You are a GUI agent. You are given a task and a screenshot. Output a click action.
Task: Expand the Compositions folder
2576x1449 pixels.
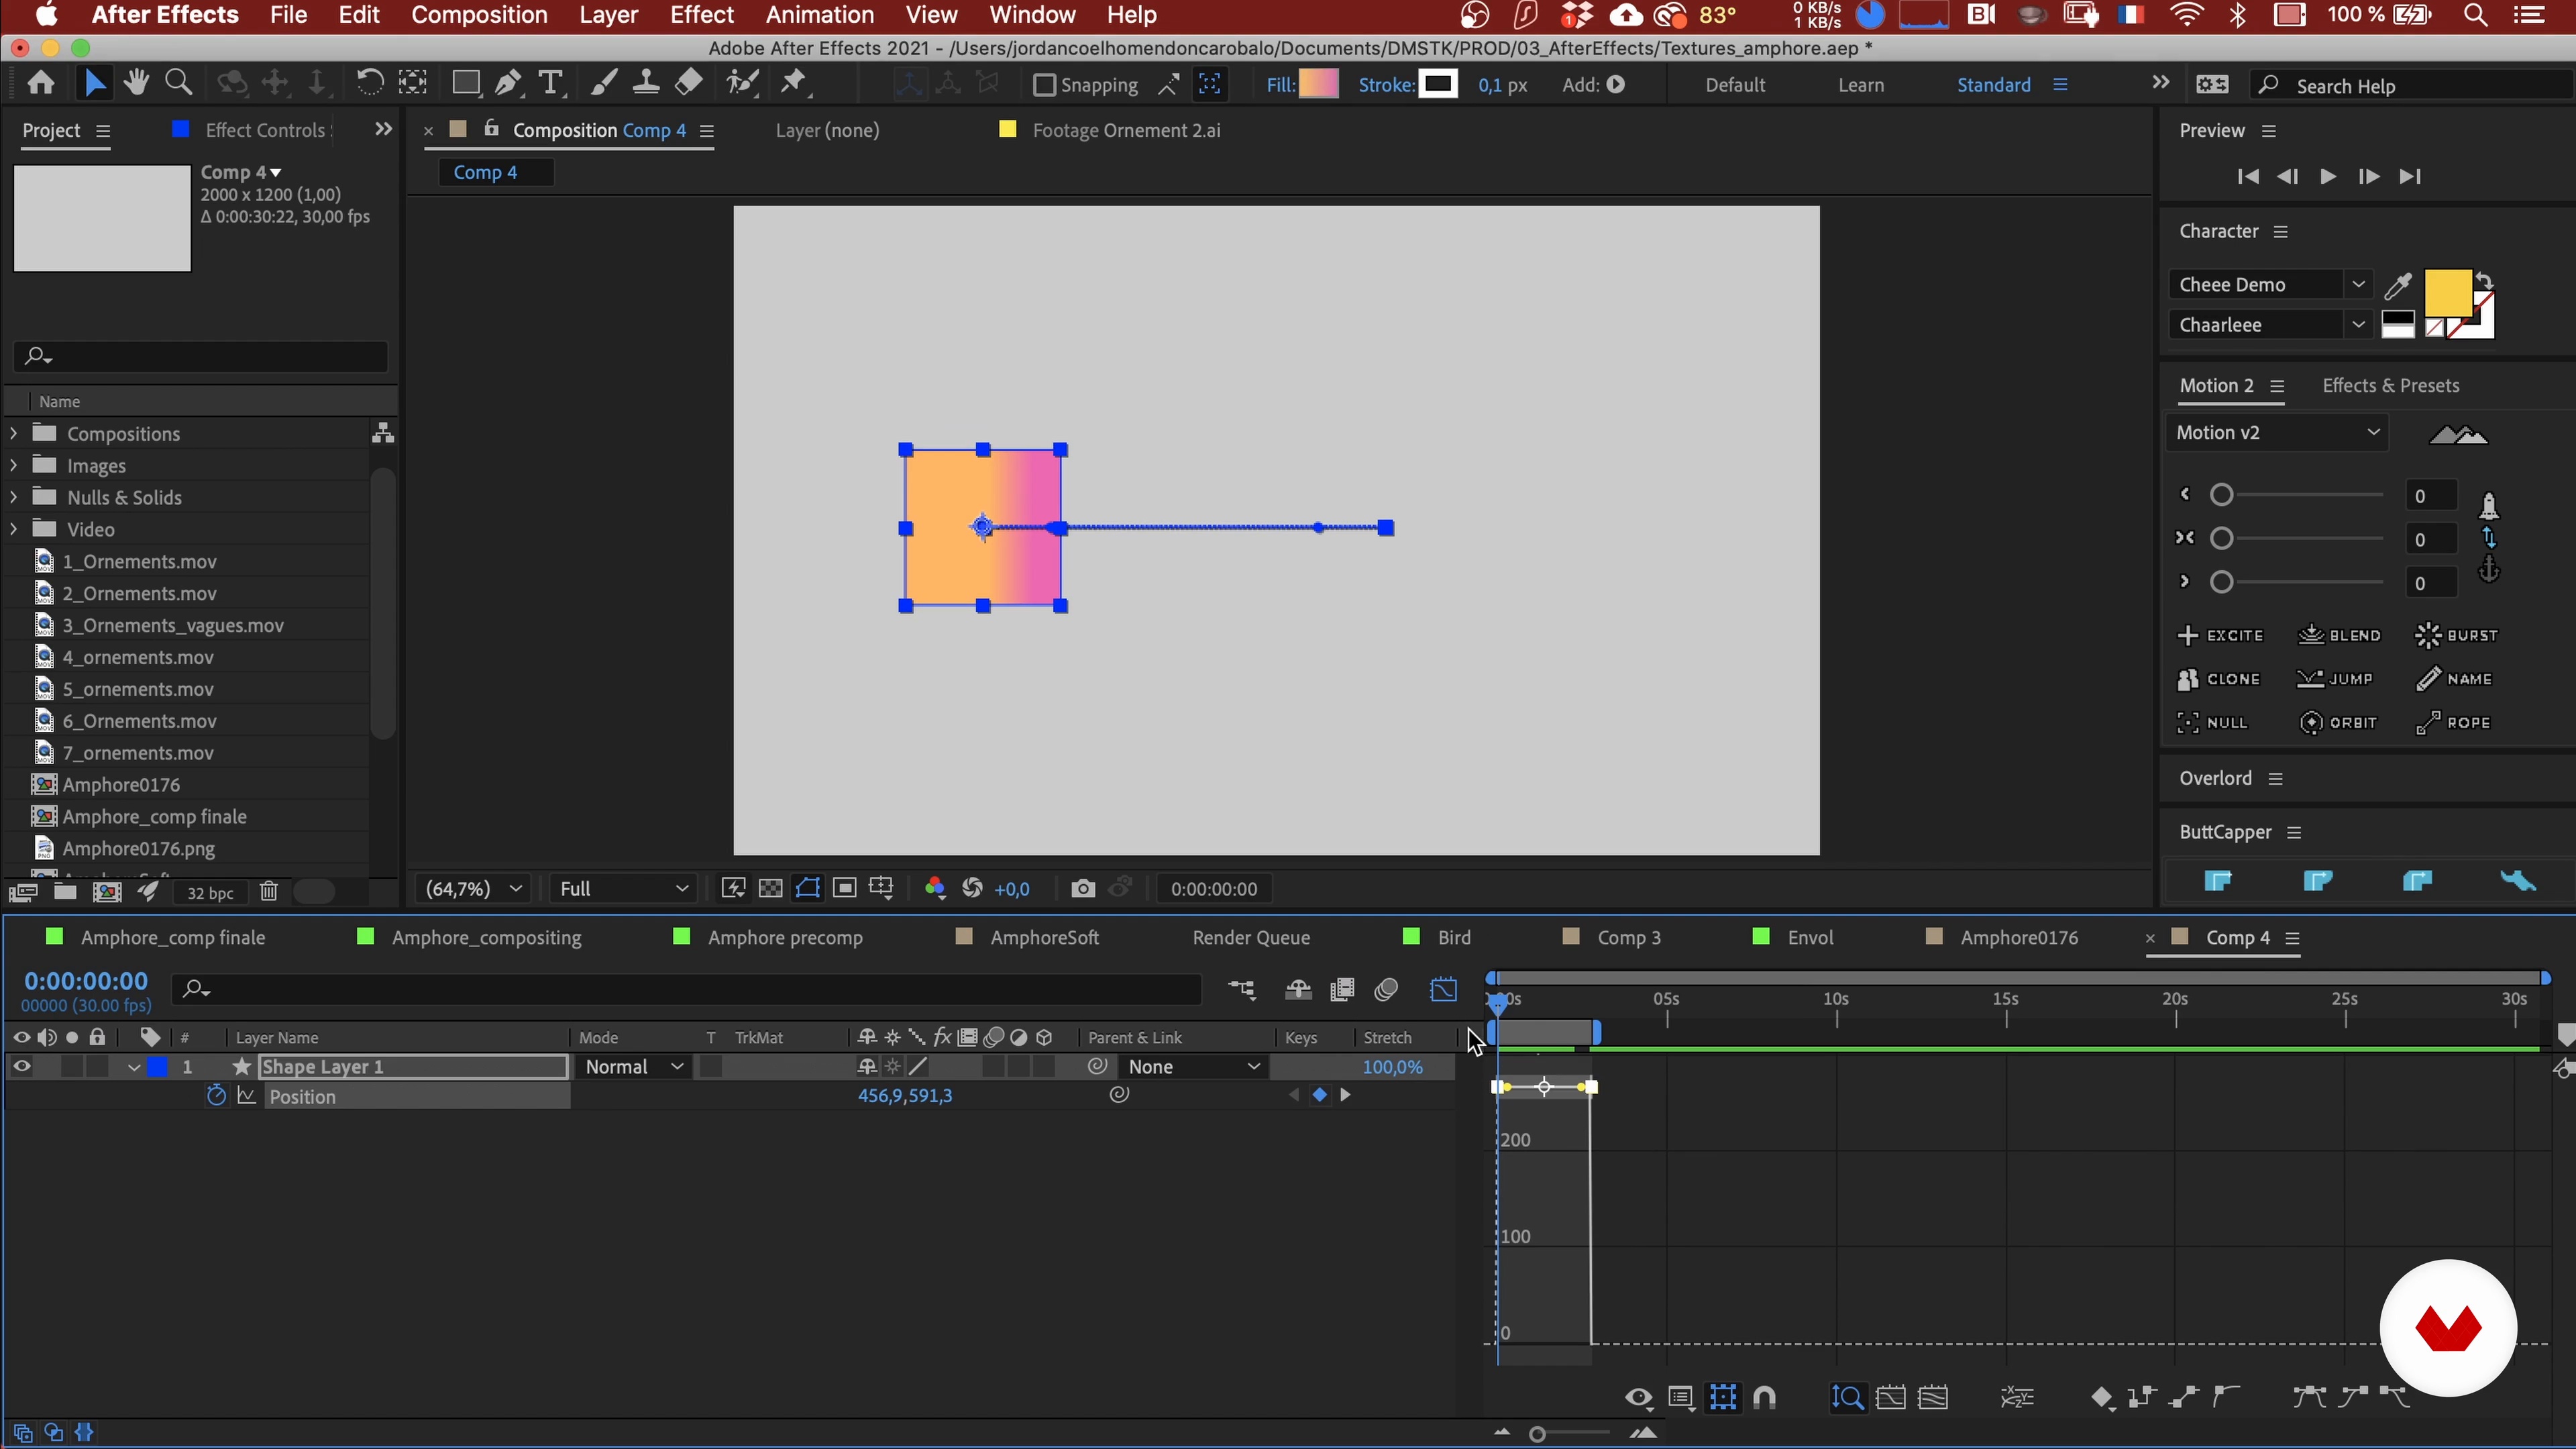tap(14, 434)
